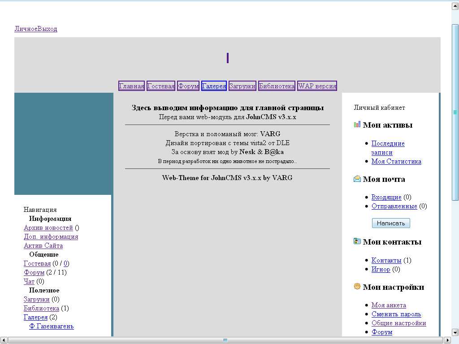Click the Полезное section label in navigation
This screenshot has height=344, width=459.
pos(44,290)
